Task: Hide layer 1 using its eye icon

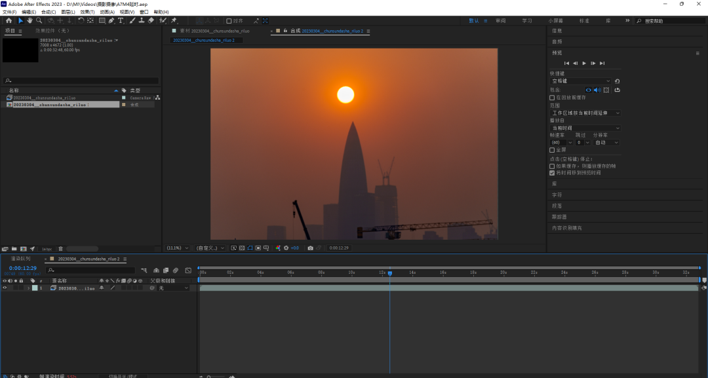Action: coord(5,288)
